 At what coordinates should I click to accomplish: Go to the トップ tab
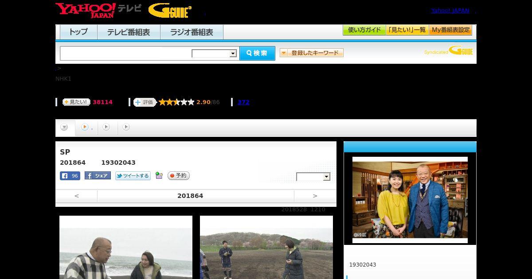(78, 32)
